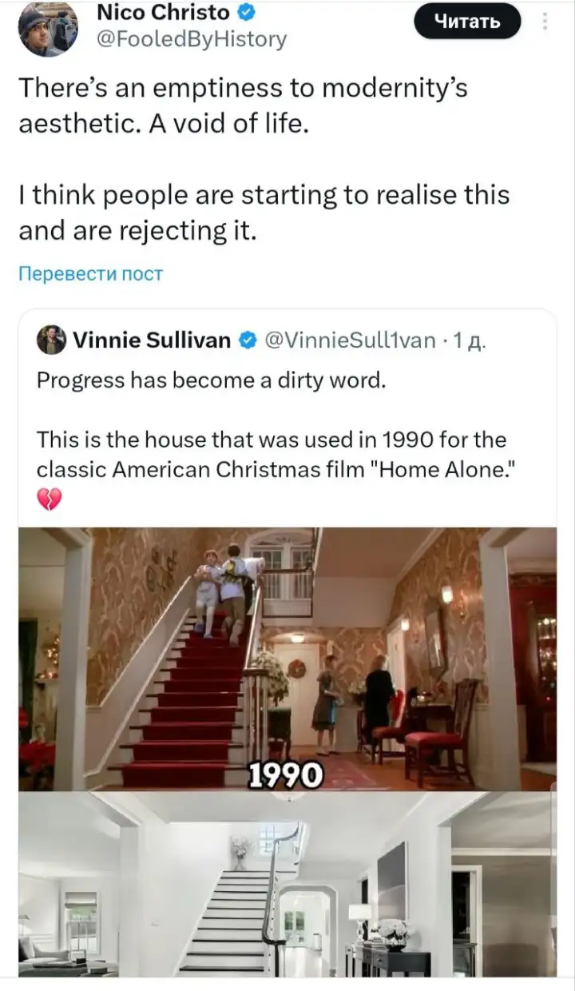575x991 pixels.
Task: Click Vinnie Sullivan's verified badge
Action: coord(248,341)
